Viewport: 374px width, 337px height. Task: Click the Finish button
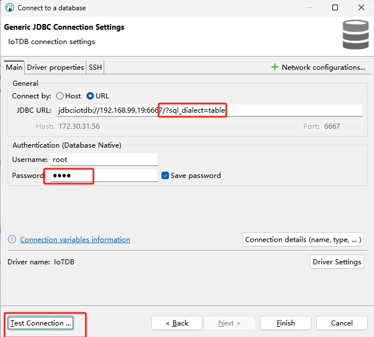pyautogui.click(x=286, y=323)
